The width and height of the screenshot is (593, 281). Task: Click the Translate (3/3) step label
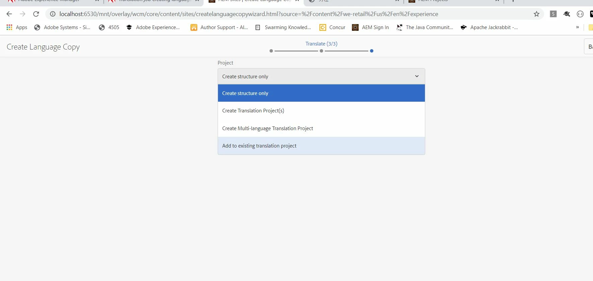point(321,44)
